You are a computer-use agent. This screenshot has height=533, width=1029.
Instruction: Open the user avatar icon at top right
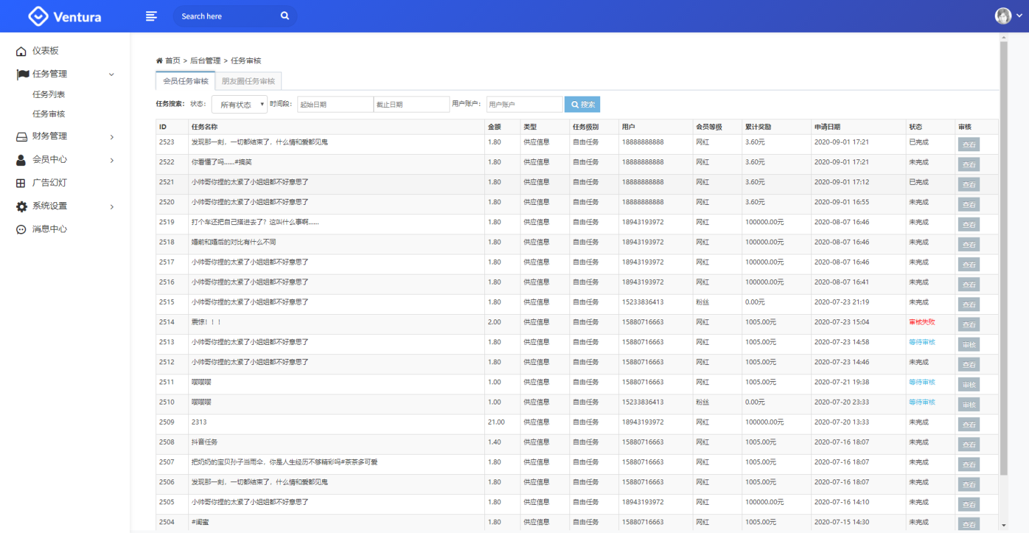(x=1003, y=15)
